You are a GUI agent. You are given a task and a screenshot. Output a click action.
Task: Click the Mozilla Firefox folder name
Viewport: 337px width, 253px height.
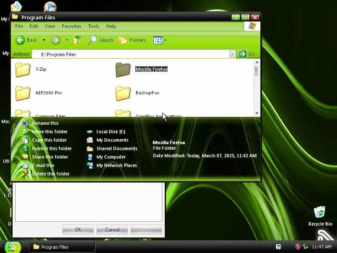[x=151, y=69]
